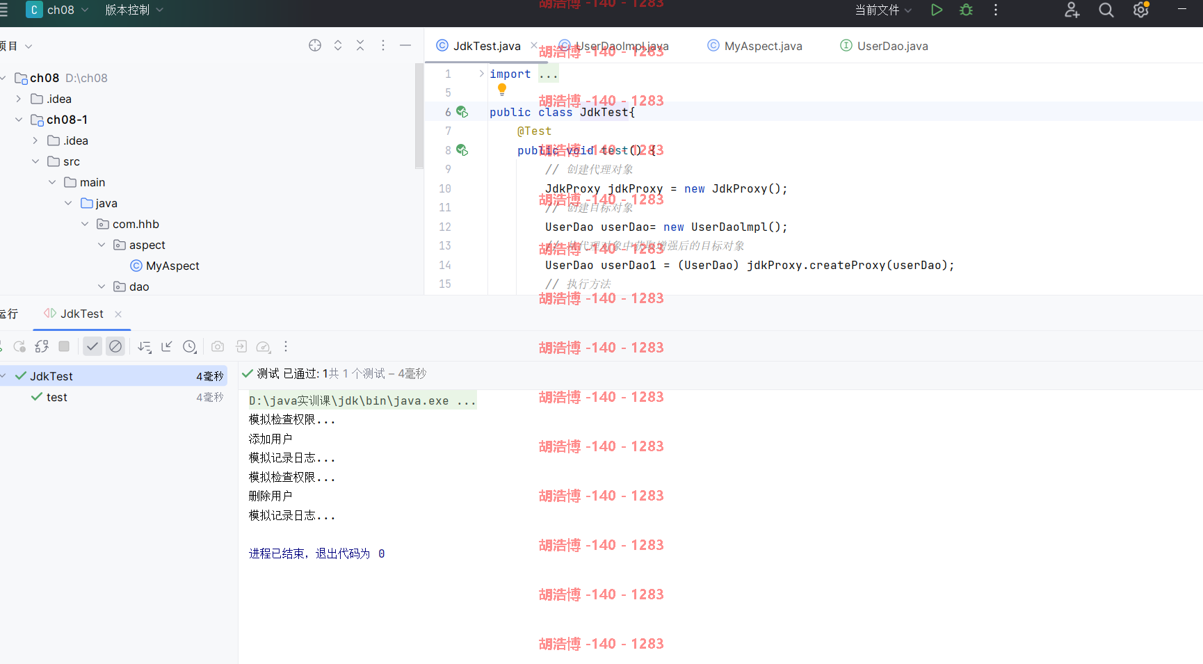
Task: Open more run actions menu in title bar
Action: pos(996,10)
